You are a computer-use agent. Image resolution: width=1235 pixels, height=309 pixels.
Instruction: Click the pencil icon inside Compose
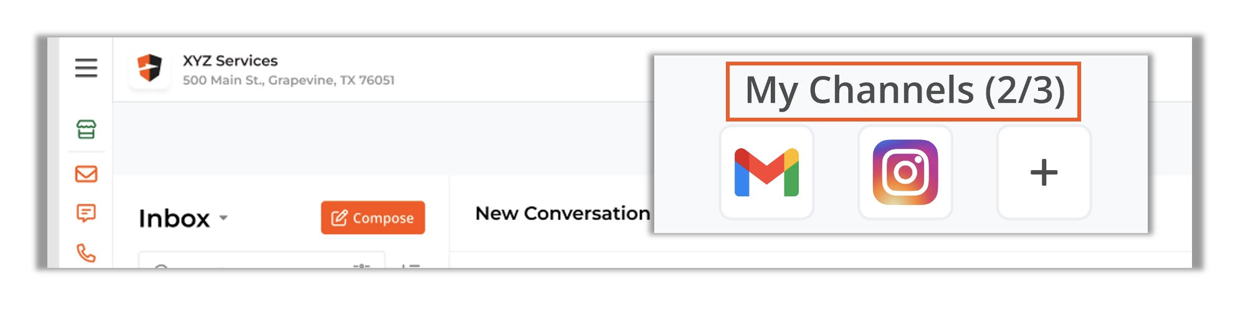(x=339, y=218)
